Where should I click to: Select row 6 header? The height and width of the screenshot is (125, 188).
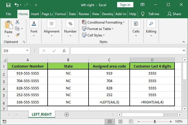pos(4,102)
